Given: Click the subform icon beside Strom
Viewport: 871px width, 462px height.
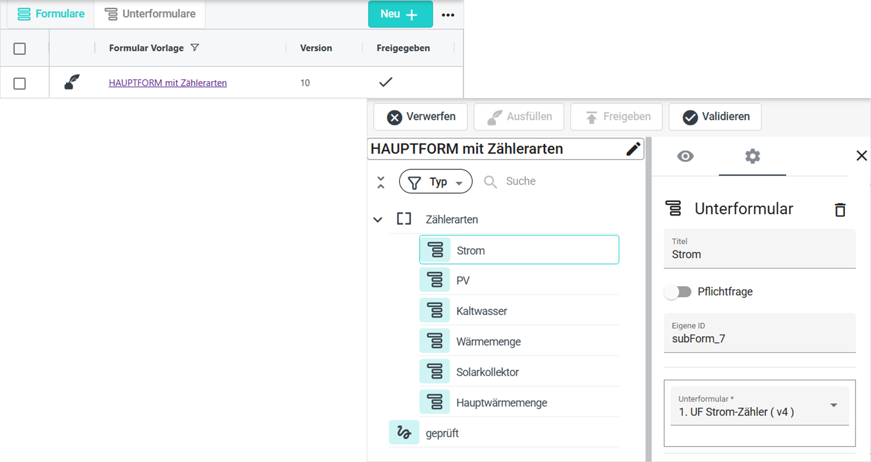Looking at the screenshot, I should coord(435,250).
